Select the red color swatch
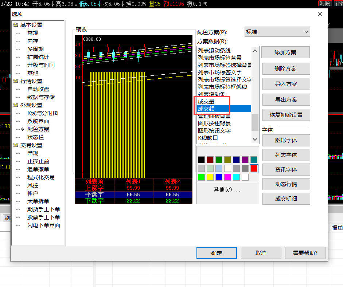The height and width of the screenshot is (287, 343). click(x=254, y=169)
